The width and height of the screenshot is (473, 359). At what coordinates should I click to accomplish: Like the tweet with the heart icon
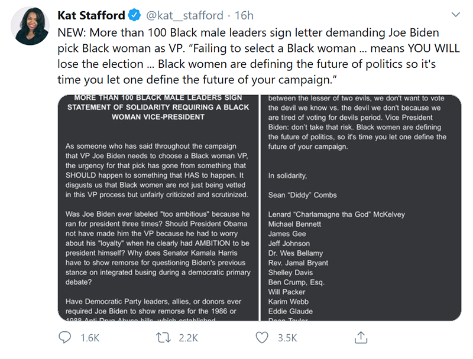[262, 338]
